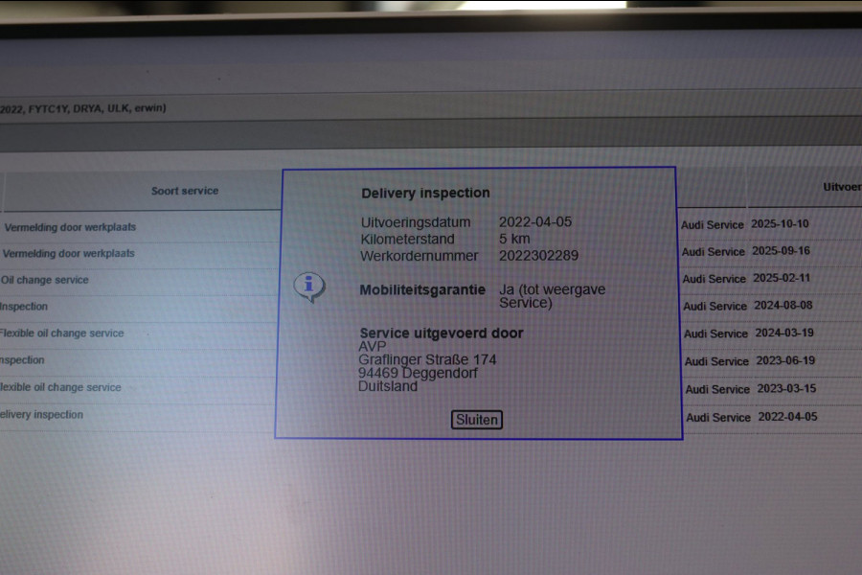Viewport: 862px width, 575px height.
Task: Click the Mobiliteitsgarantie label
Action: coord(422,290)
